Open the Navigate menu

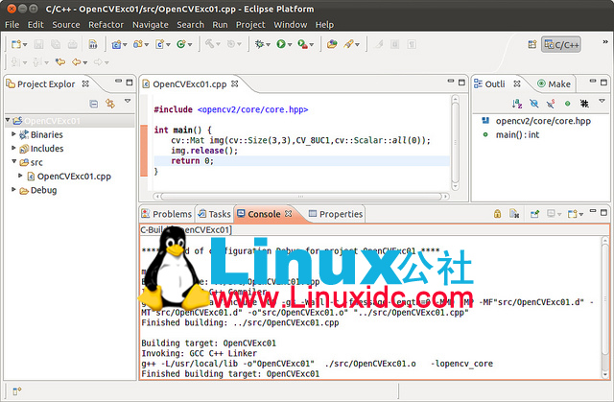coord(151,25)
